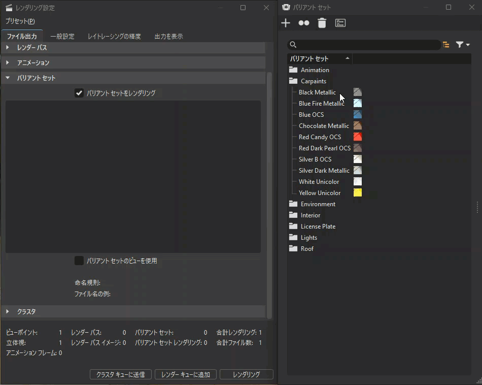
Task: Select Blue Fire Metallic variant set
Action: click(321, 104)
